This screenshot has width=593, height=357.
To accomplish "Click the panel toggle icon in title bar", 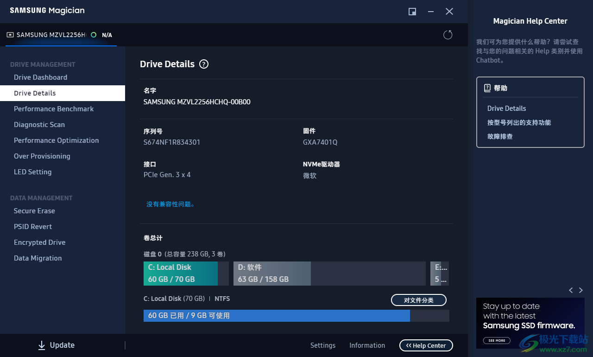I will pos(412,12).
